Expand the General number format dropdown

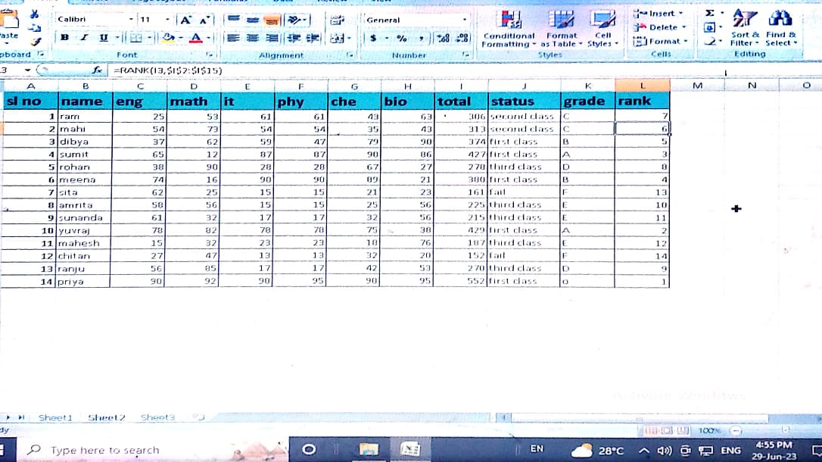(x=464, y=20)
